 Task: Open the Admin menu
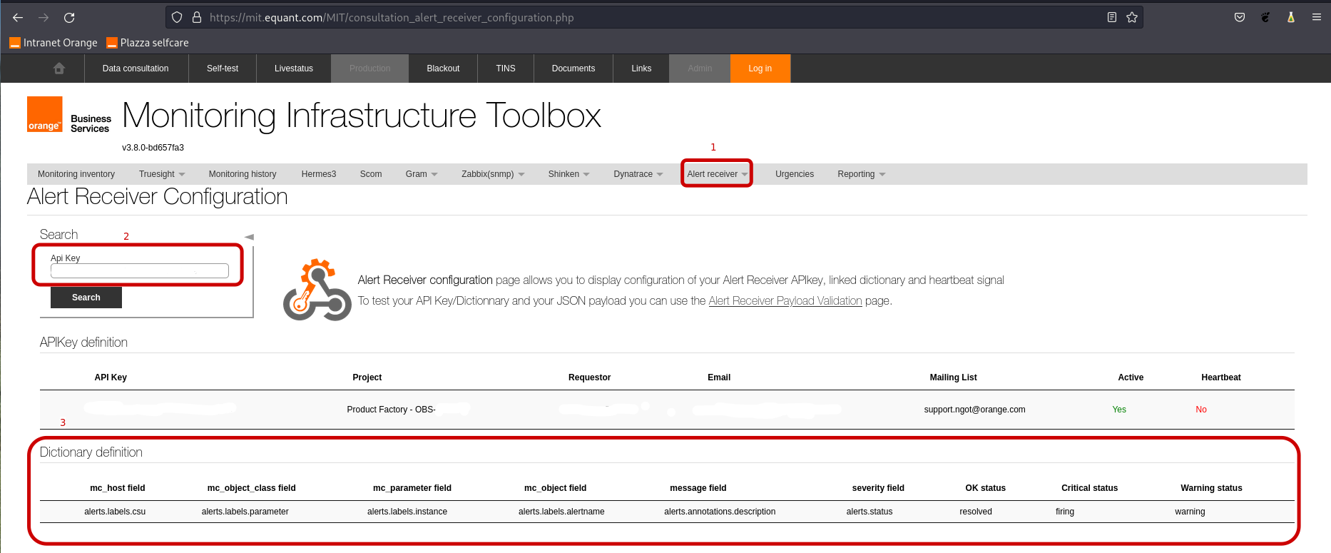[700, 69]
